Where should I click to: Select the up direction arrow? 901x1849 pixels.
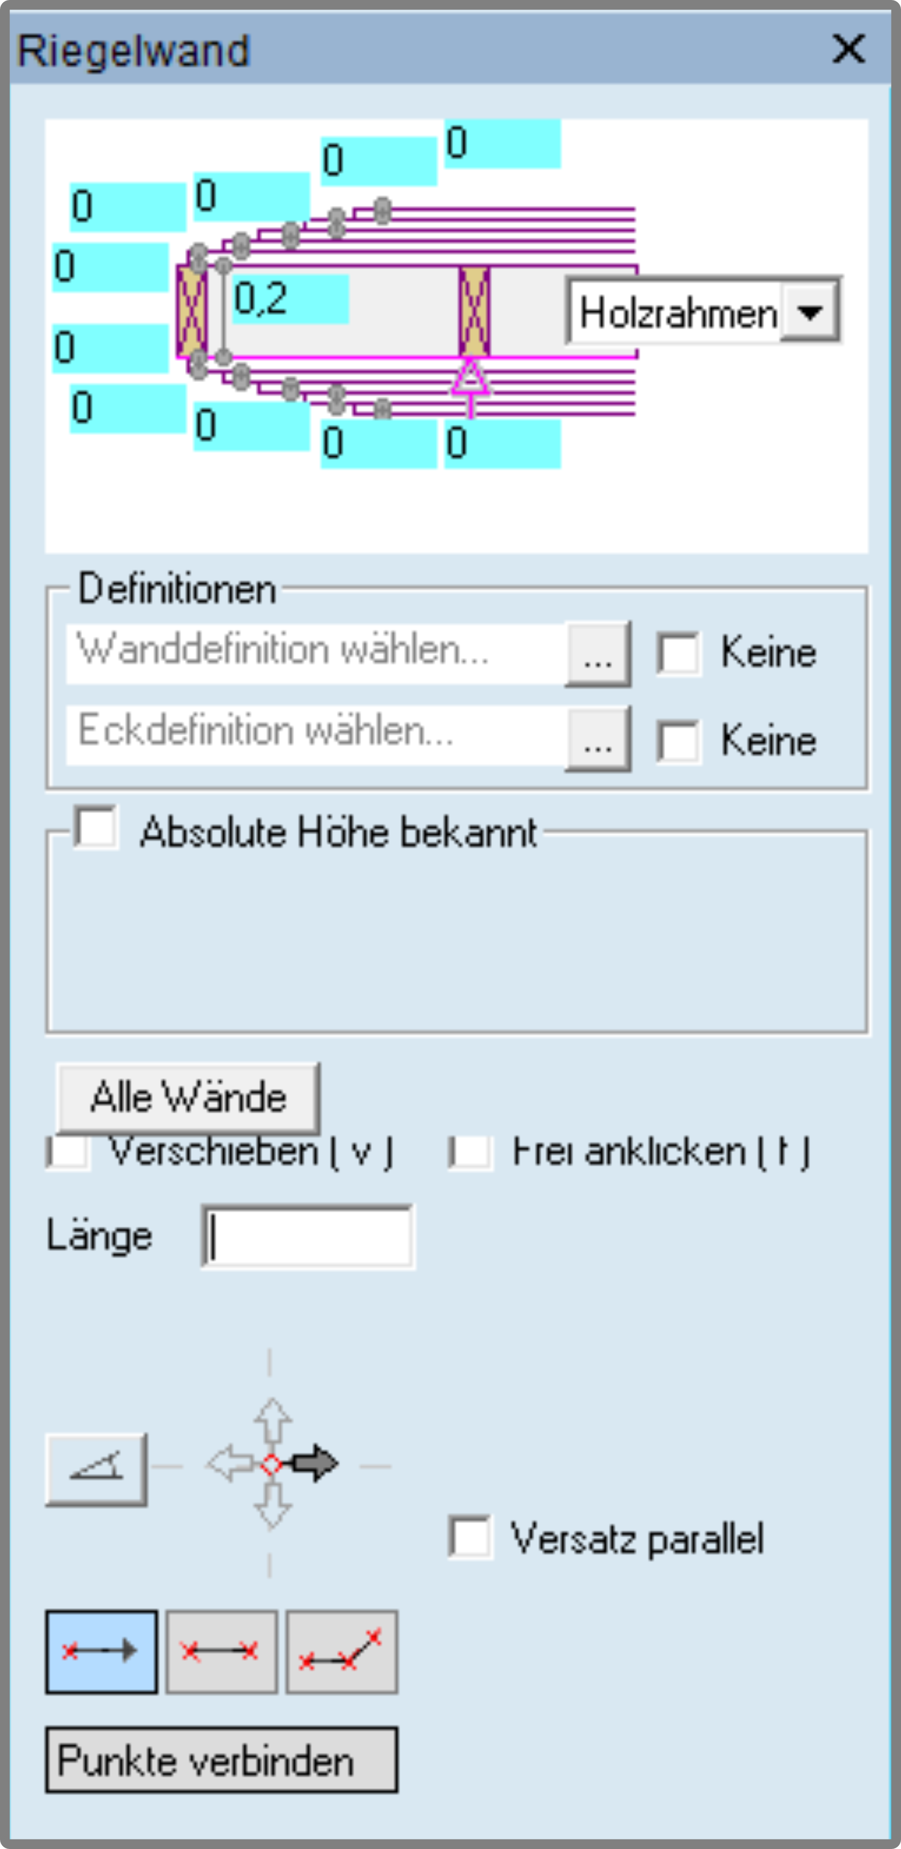[x=272, y=1421]
